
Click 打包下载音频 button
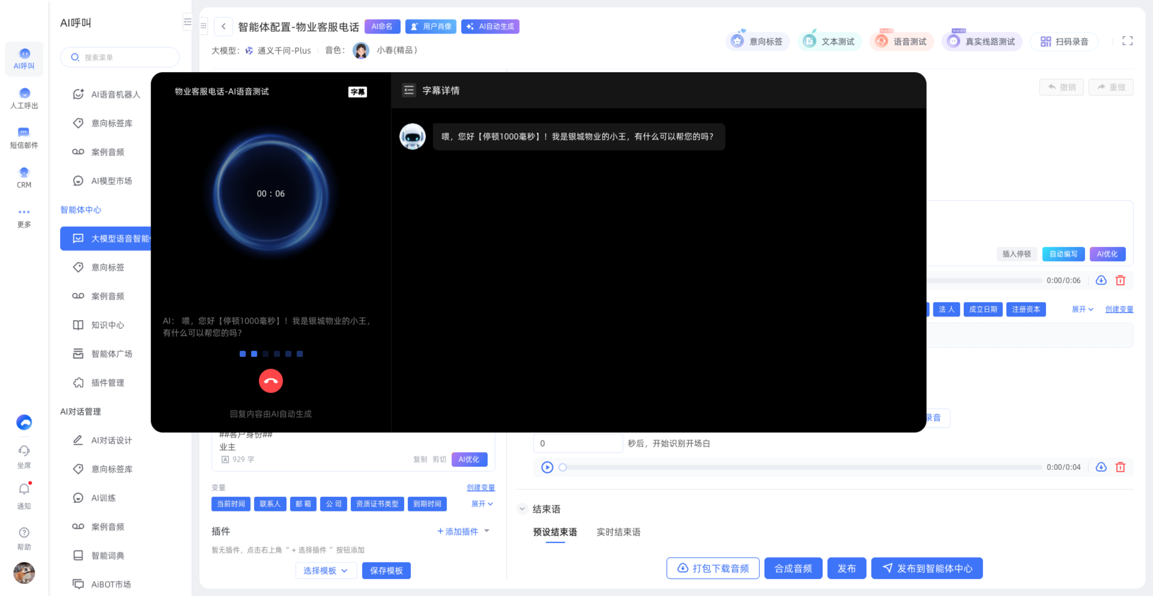713,568
